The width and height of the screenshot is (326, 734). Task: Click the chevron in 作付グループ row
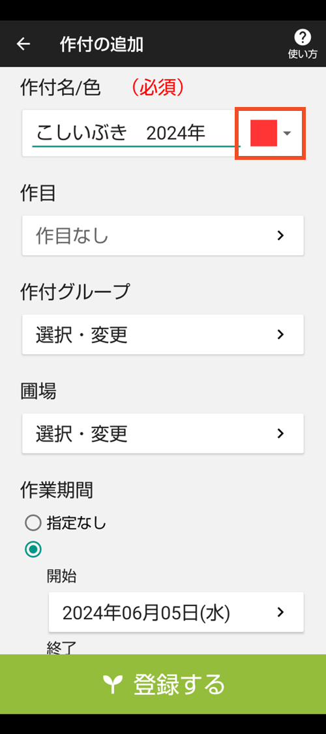click(x=280, y=334)
